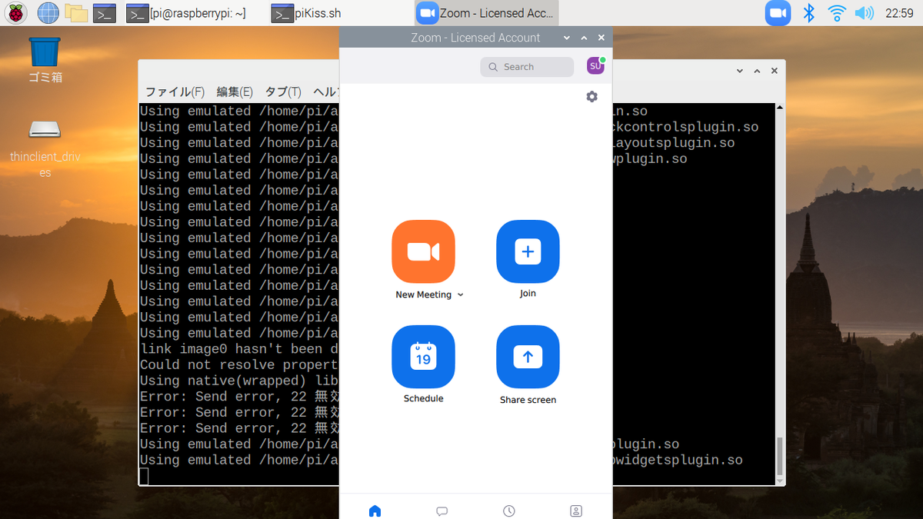Click the Share screen arrow icon
The image size is (923, 519).
point(528,357)
